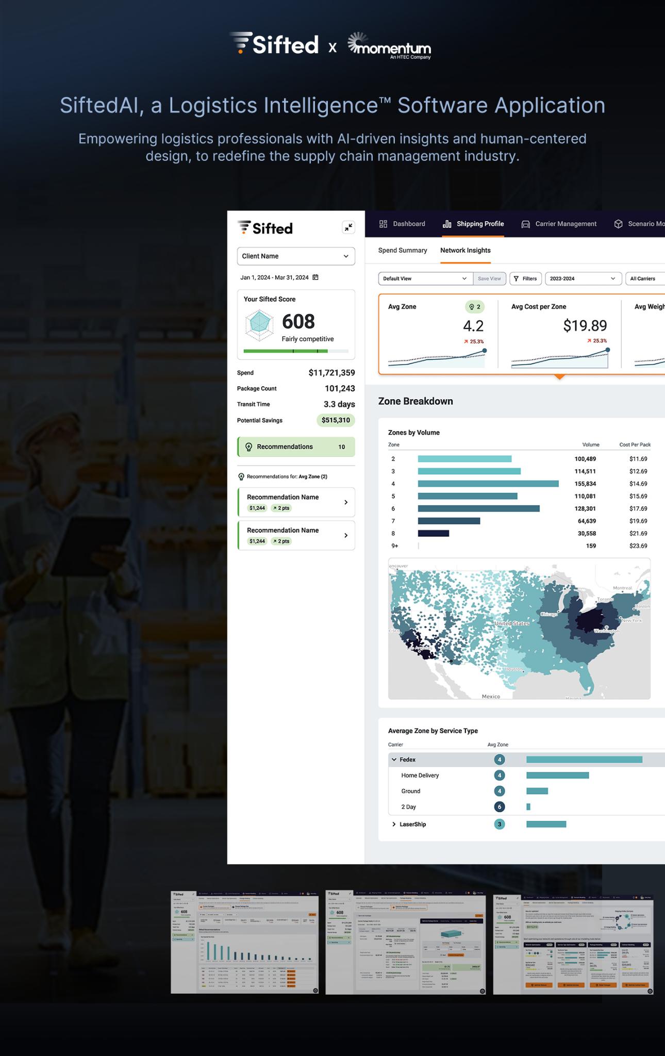This screenshot has height=1056, width=665.
Task: Click the $1,244 tag on first recommendation
Action: pos(257,508)
